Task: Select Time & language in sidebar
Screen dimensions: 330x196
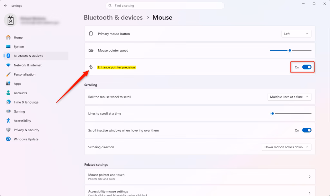Action: [26, 102]
